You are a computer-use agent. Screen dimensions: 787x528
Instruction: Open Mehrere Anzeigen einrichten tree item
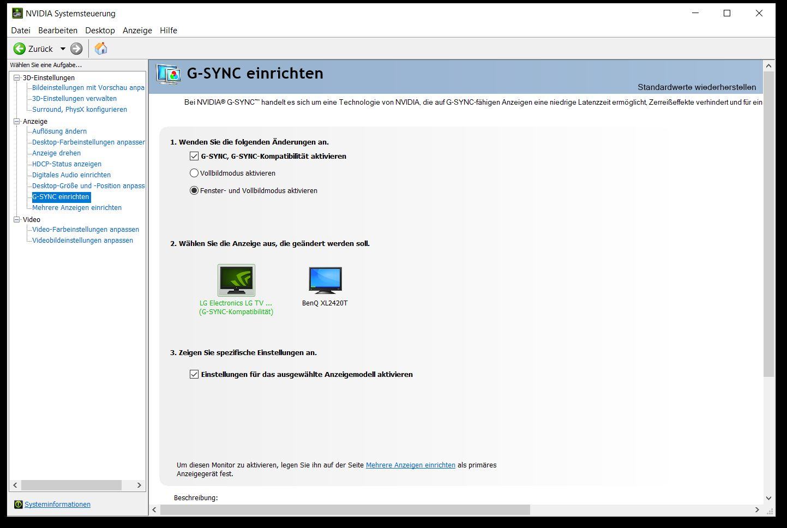77,208
